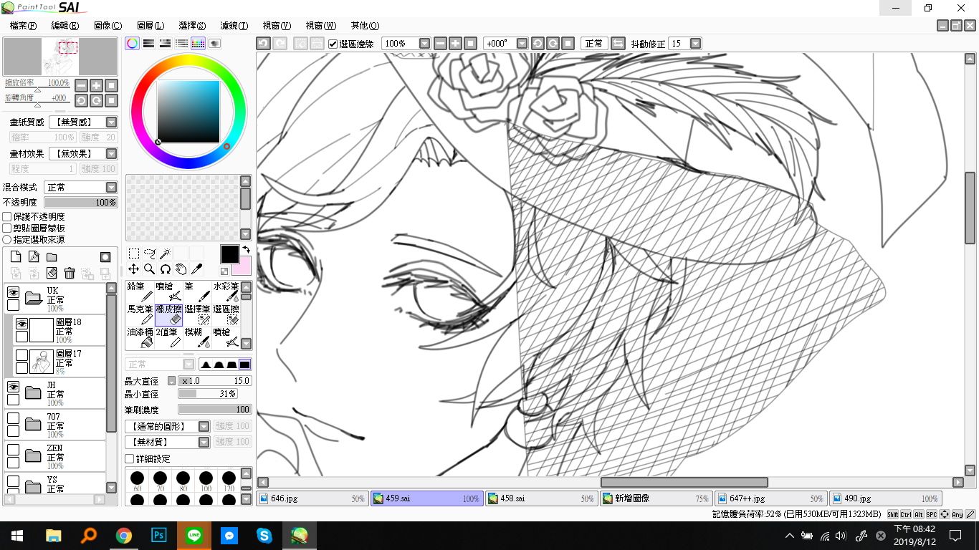Open 混合模式 blend mode dropdown
The width and height of the screenshot is (979, 550).
pos(111,187)
